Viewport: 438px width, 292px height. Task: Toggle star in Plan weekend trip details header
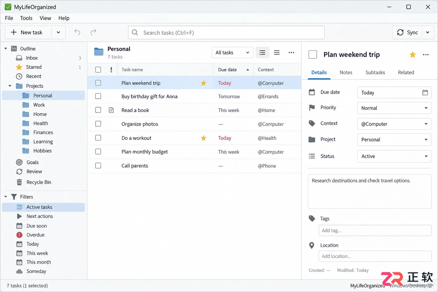pyautogui.click(x=413, y=55)
